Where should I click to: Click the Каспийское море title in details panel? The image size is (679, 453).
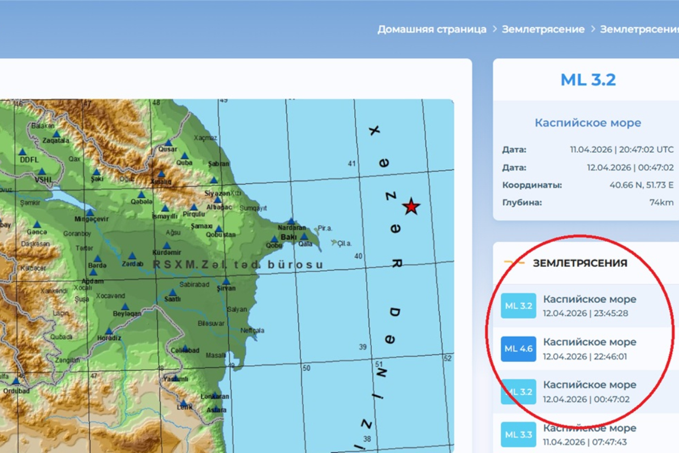click(x=588, y=123)
